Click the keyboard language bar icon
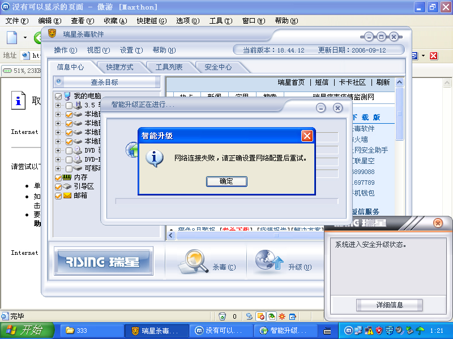The image size is (453, 339). click(327, 331)
